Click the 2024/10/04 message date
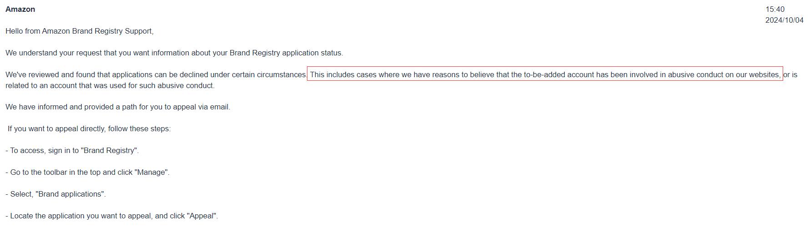 784,20
